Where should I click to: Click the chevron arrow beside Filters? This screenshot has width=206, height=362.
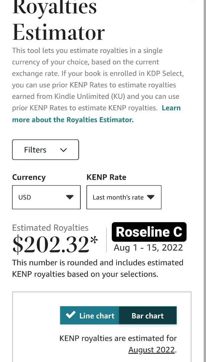[x=64, y=150]
